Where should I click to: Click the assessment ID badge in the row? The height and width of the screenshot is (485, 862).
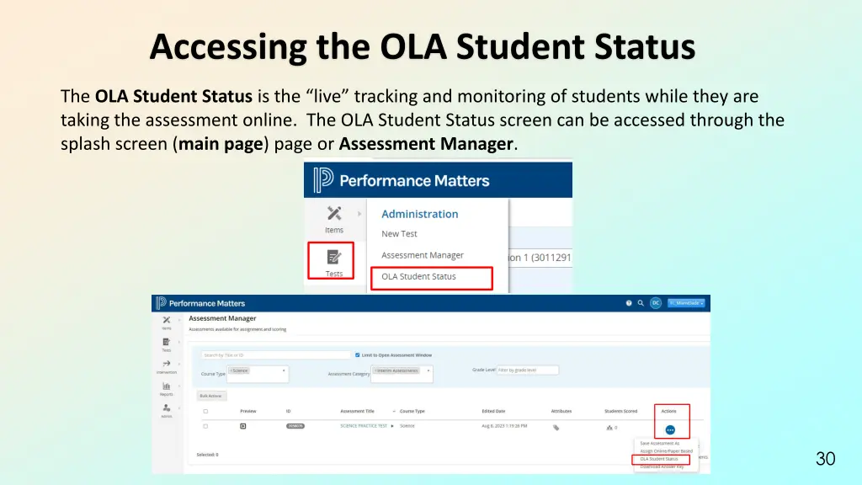pos(295,426)
